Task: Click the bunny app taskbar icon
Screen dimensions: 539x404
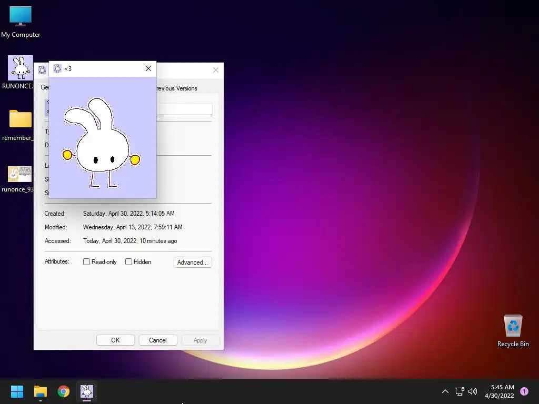Action: pos(87,391)
